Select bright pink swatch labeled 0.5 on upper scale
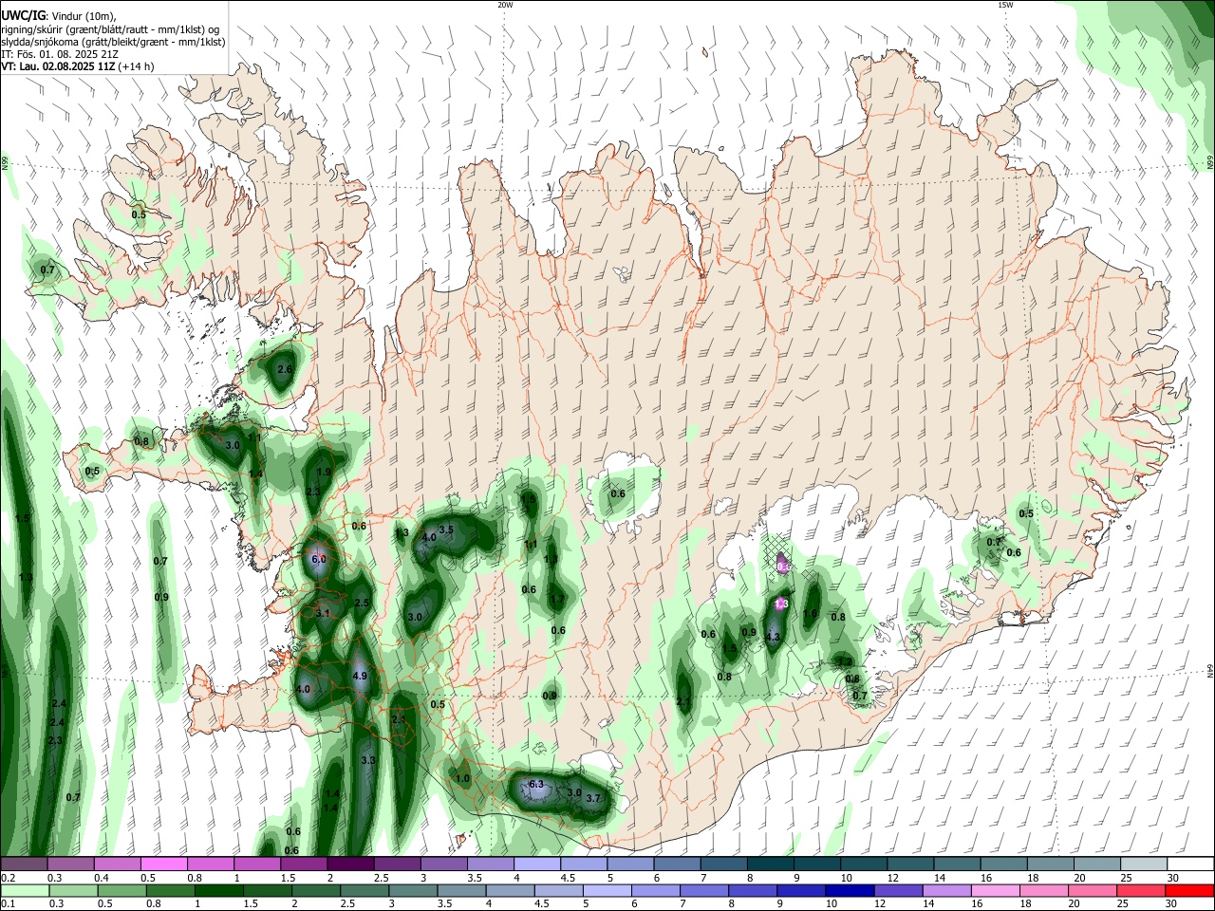Viewport: 1215px width, 911px height. pos(163,865)
